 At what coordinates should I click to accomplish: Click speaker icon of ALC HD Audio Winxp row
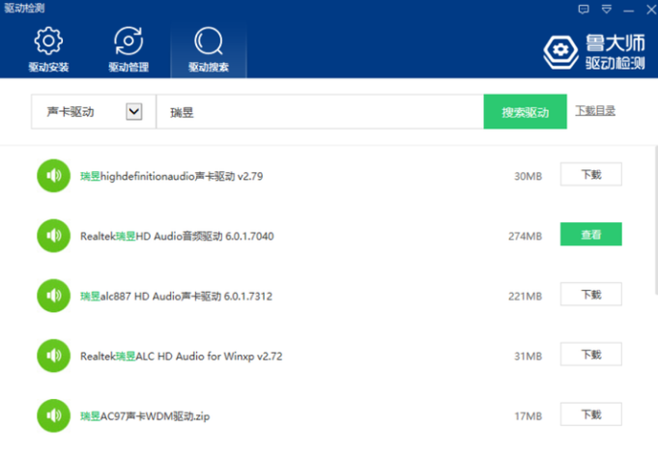coord(54,356)
